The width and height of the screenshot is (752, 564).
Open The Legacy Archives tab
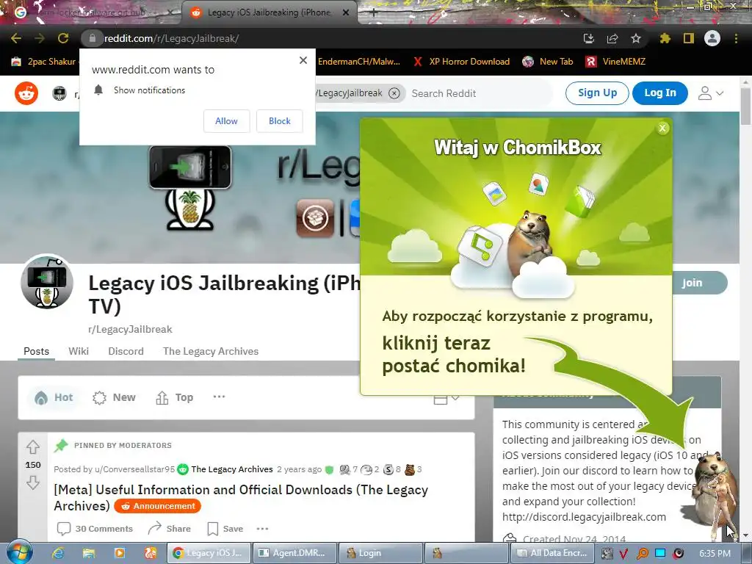click(211, 351)
